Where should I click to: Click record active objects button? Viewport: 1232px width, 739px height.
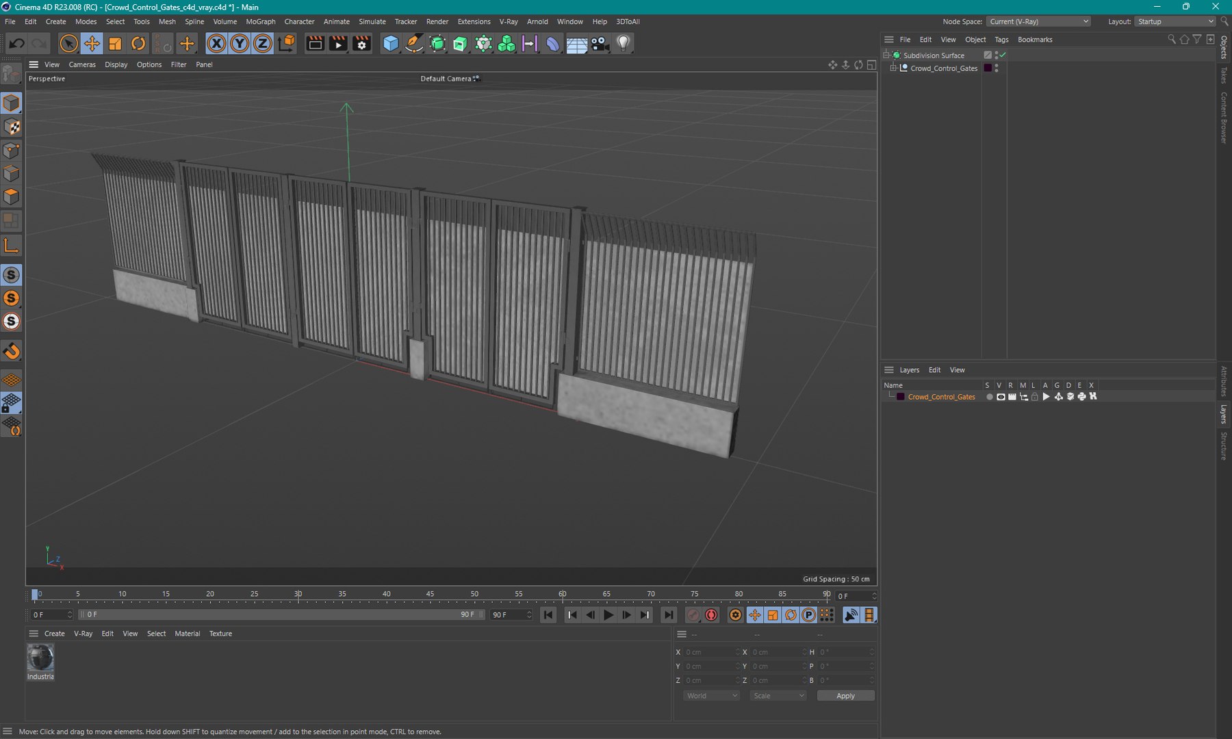point(693,615)
